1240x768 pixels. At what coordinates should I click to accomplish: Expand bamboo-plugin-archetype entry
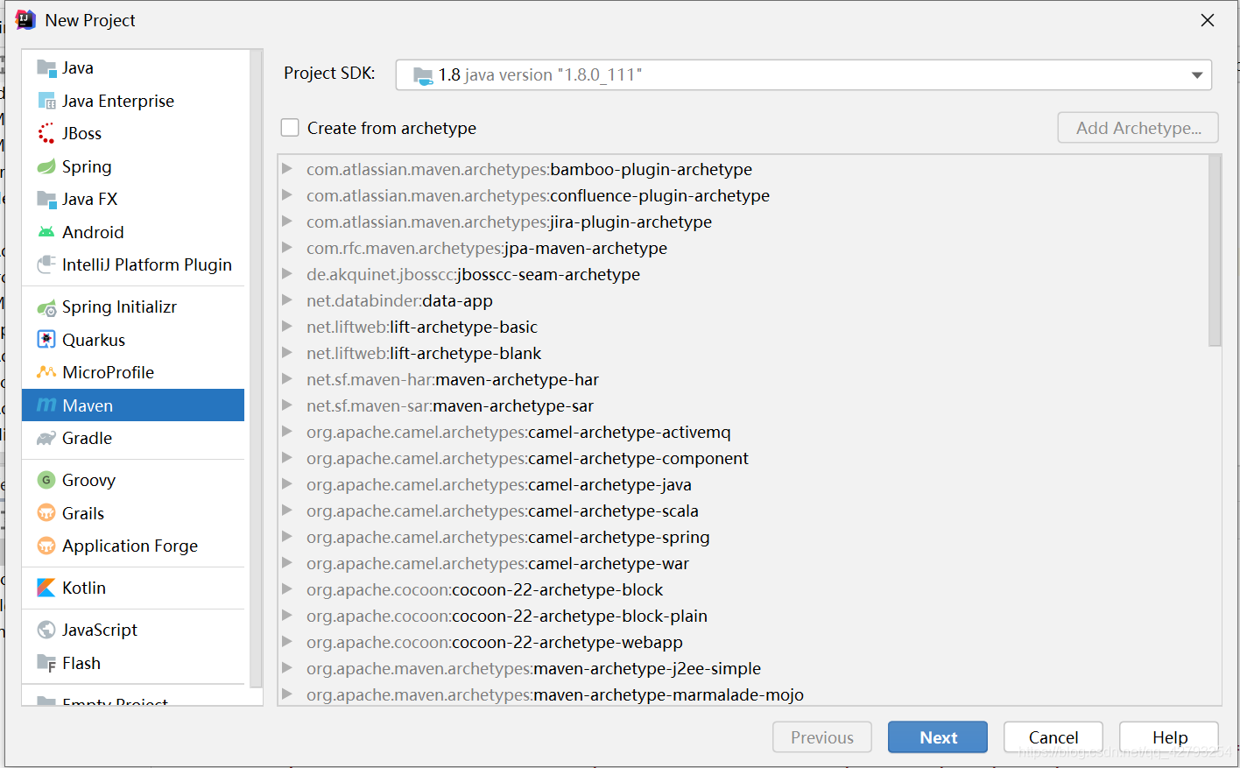coord(287,168)
